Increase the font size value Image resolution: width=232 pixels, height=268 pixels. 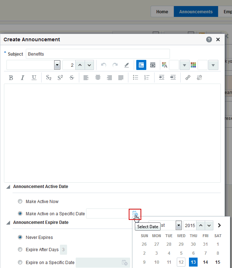click(80, 65)
